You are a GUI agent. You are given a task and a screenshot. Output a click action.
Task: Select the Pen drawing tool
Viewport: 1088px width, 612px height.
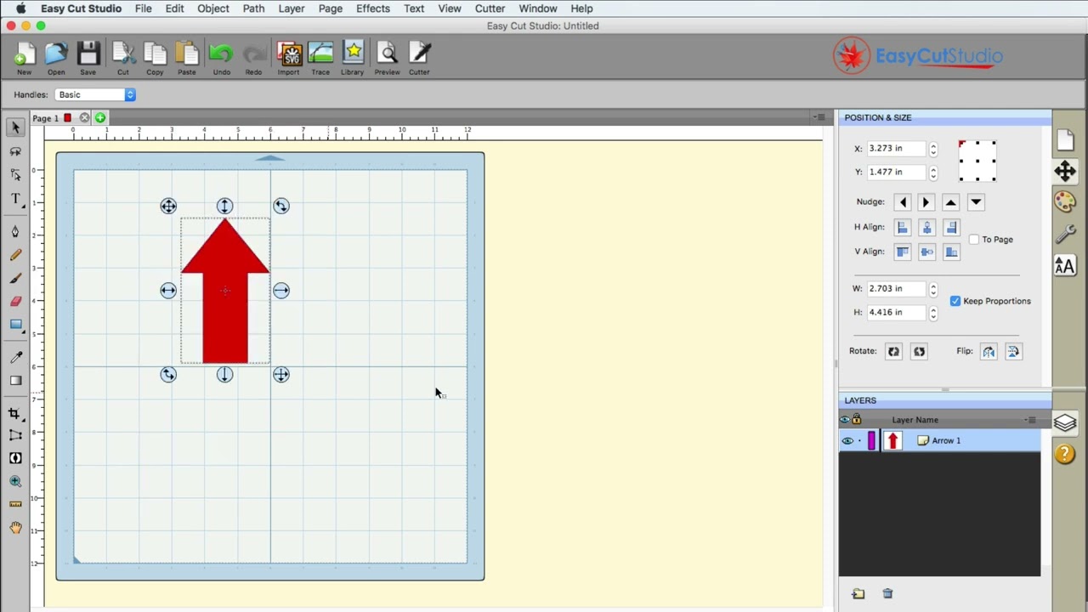click(15, 231)
